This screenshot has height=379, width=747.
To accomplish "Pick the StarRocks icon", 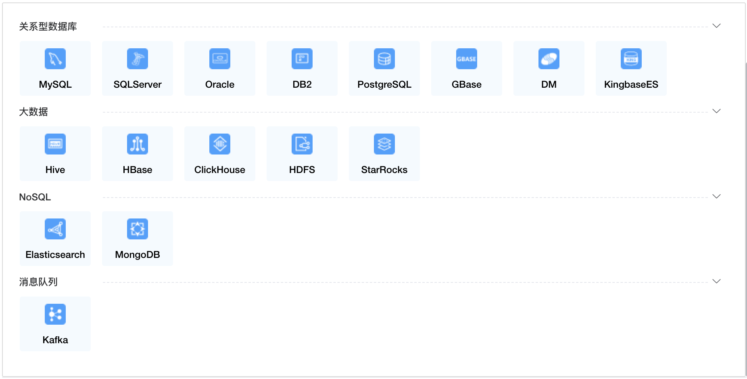I will pos(384,144).
